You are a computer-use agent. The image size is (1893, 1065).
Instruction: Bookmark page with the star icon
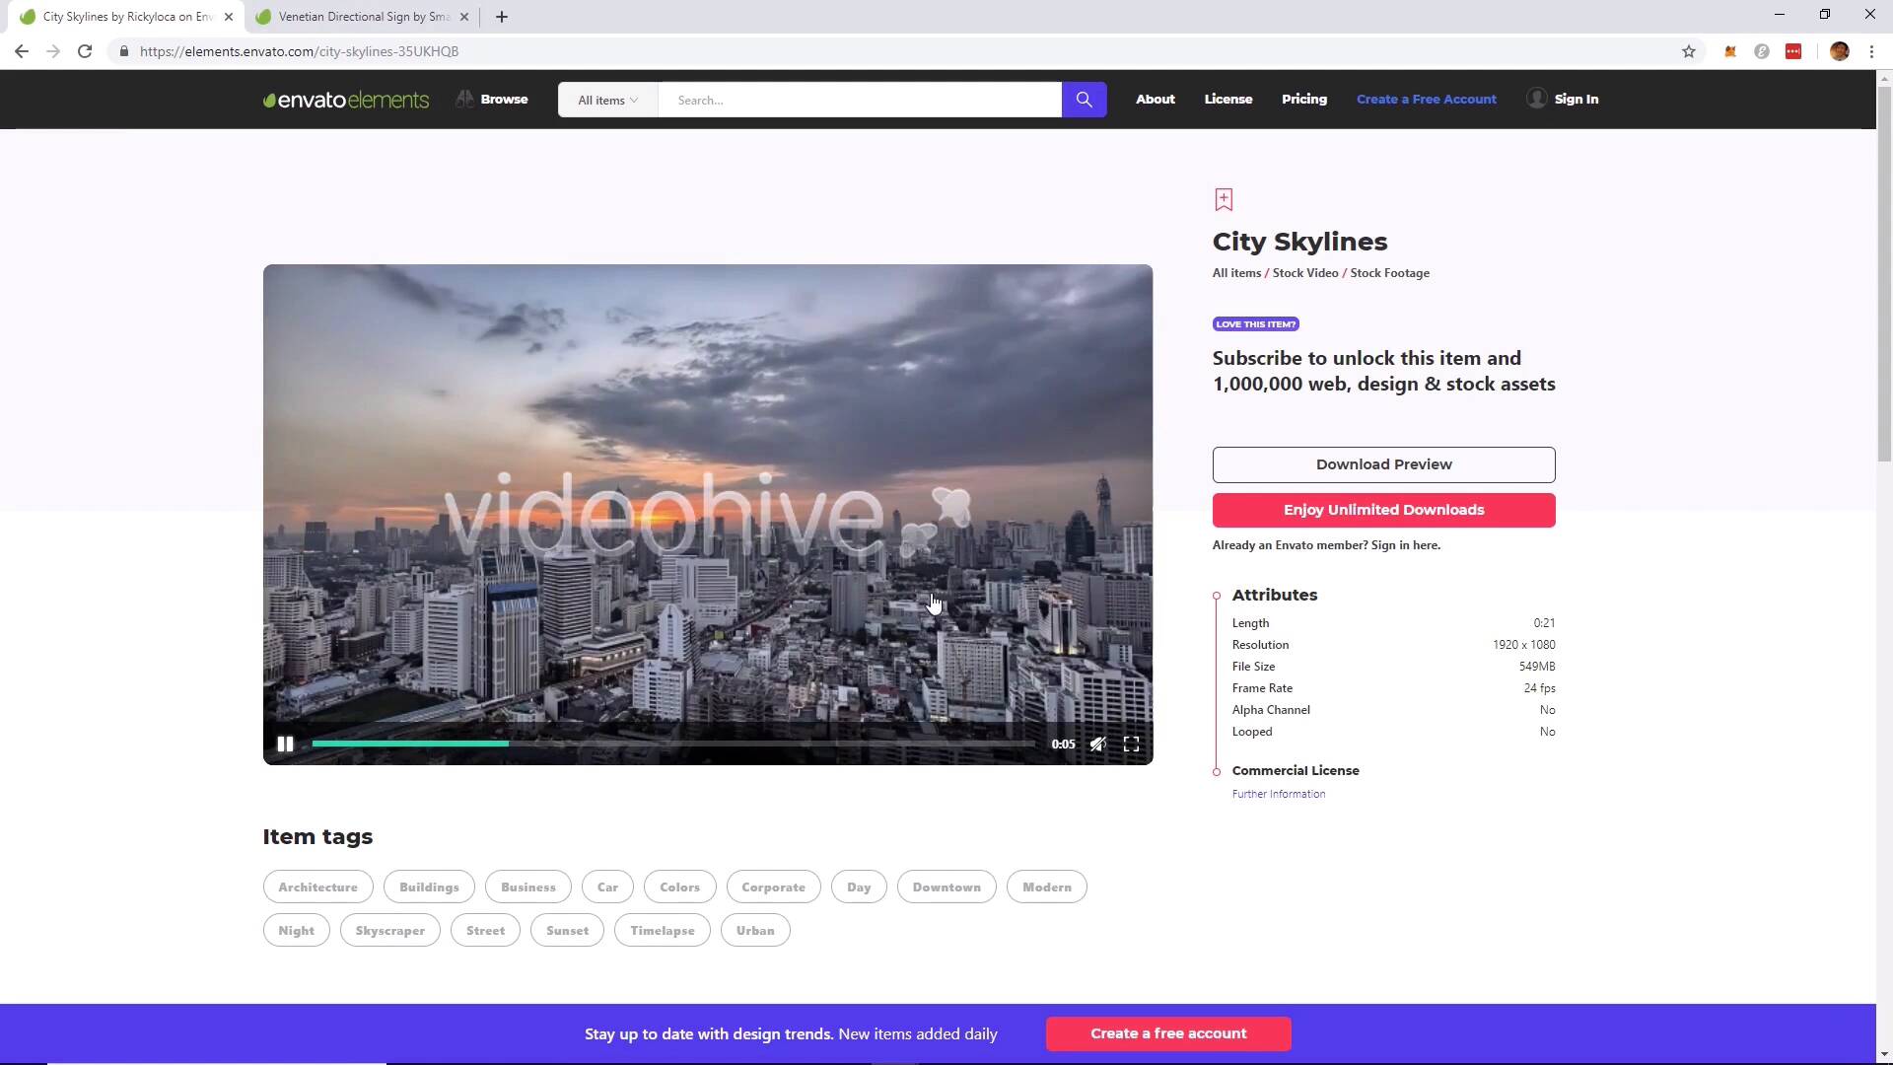click(1688, 51)
